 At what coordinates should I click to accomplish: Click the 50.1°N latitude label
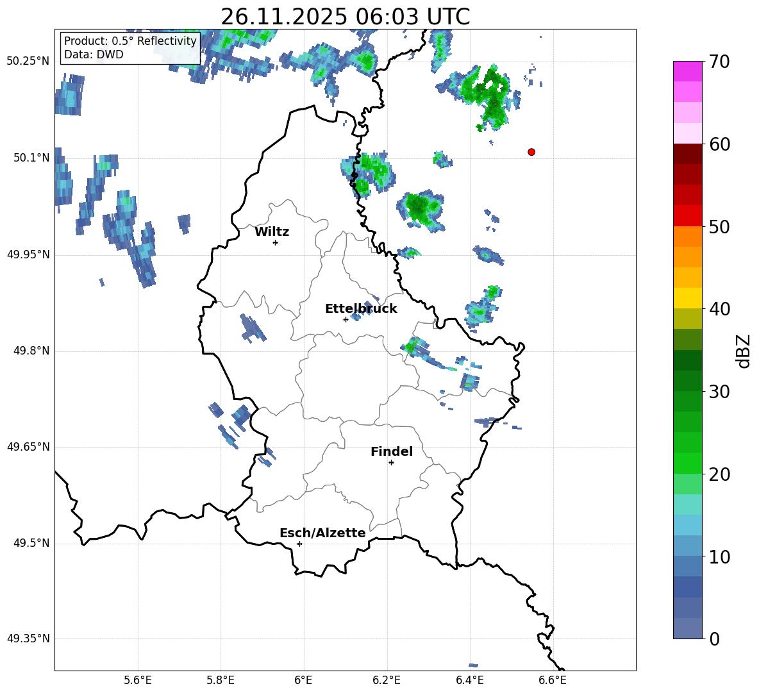(x=31, y=158)
